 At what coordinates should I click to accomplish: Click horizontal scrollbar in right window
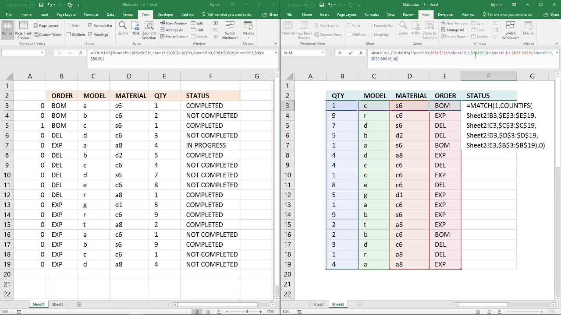point(504,304)
